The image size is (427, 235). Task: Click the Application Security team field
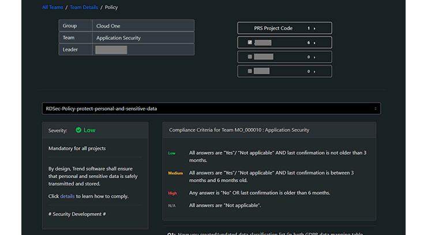click(118, 38)
